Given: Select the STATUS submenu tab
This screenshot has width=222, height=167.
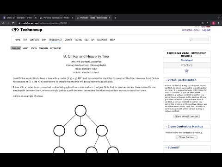Looking at the screenshot, I should pos(34,48).
